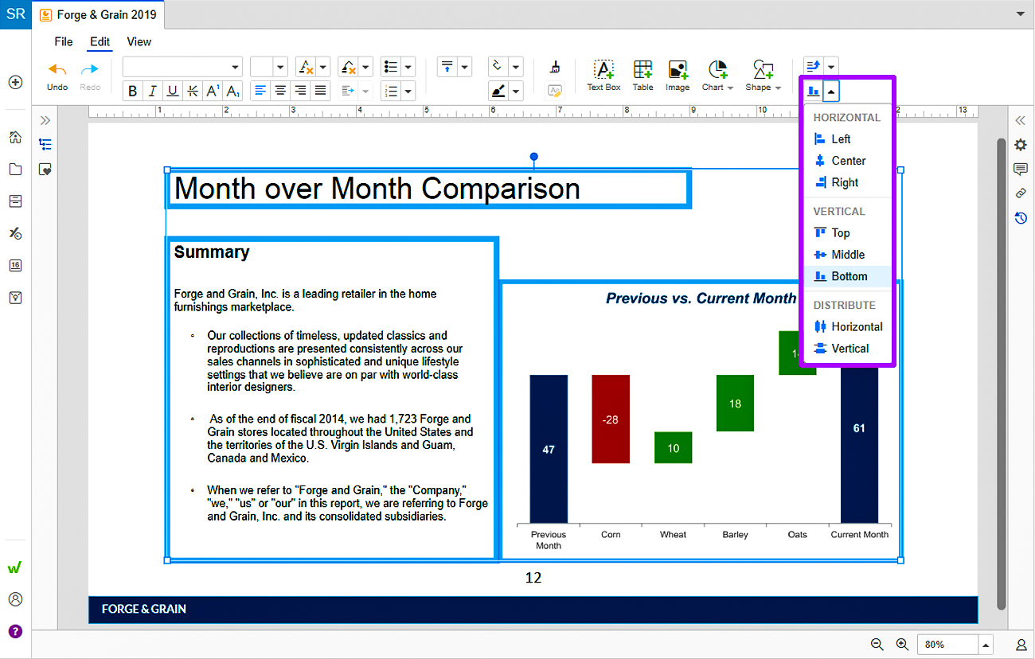The image size is (1035, 659).
Task: Click the format painter brush icon
Action: coord(555,68)
